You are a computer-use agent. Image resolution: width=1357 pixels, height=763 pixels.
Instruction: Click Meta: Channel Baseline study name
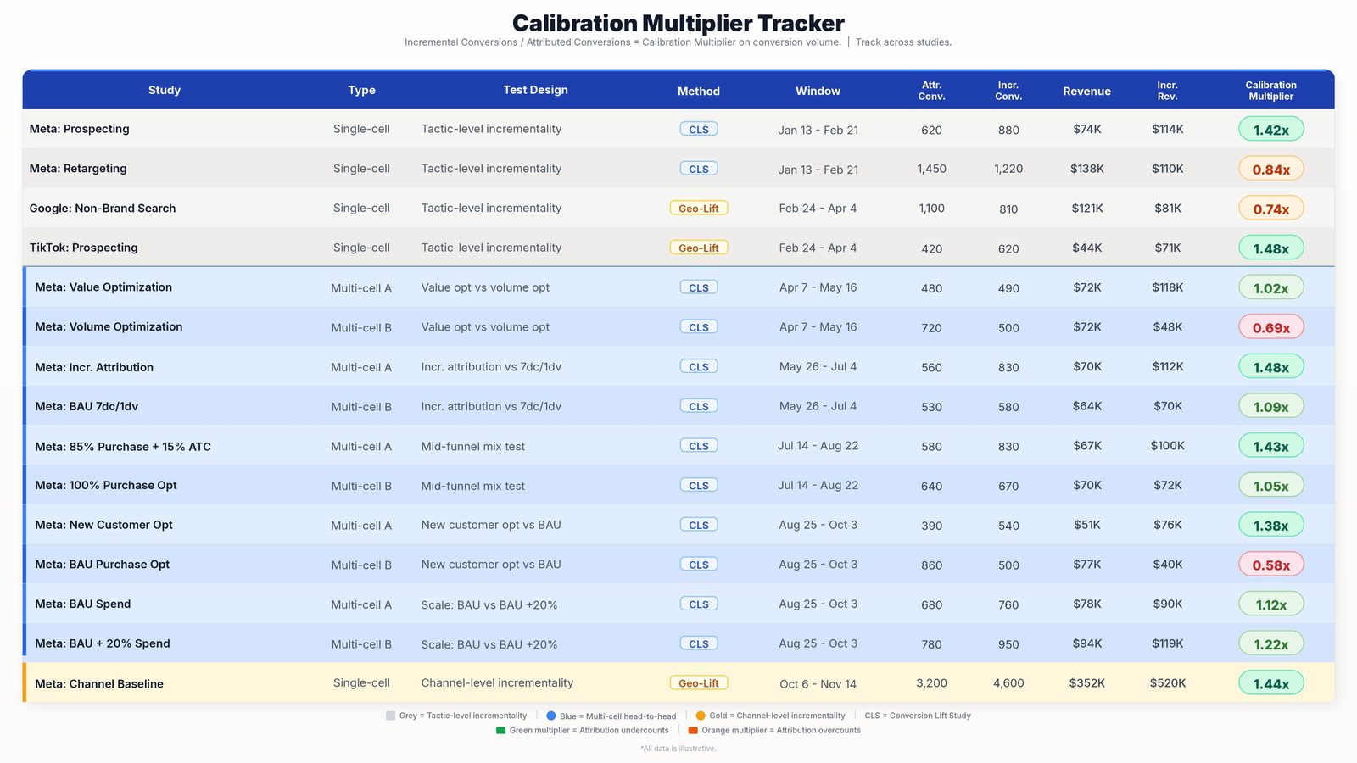click(x=99, y=683)
